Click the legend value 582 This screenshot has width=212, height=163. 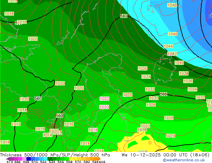[x=87, y=162]
